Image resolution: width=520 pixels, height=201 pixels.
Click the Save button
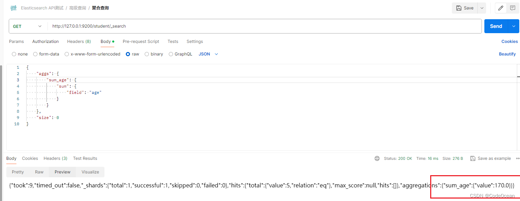[464, 8]
